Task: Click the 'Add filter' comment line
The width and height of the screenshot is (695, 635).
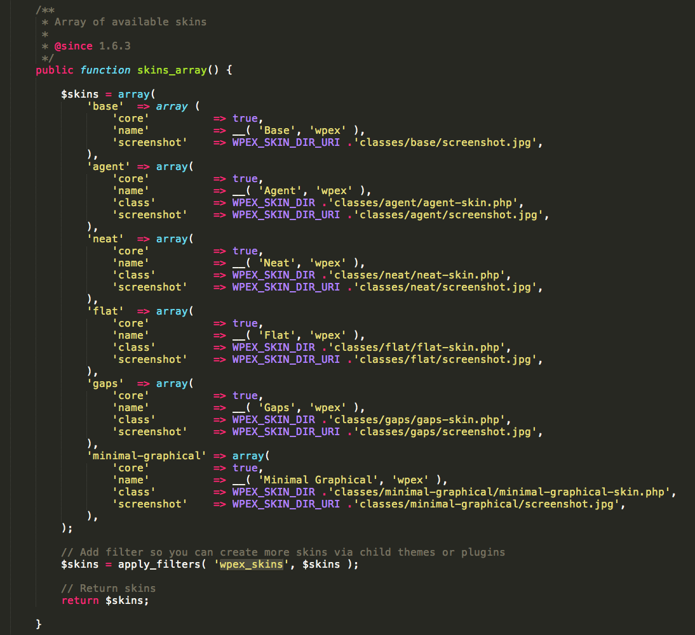Action: [283, 552]
